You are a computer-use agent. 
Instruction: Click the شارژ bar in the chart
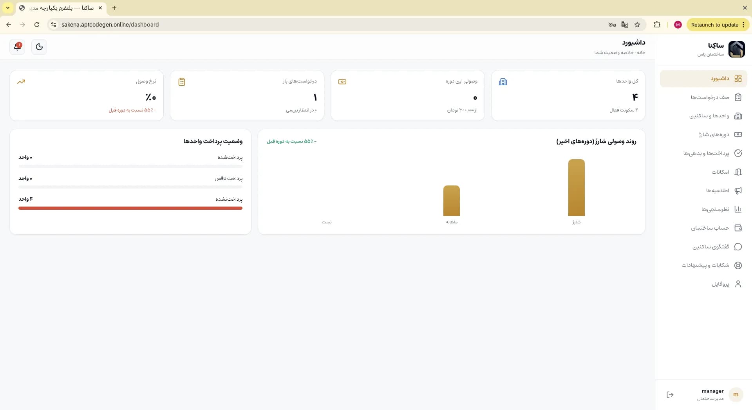pos(577,187)
